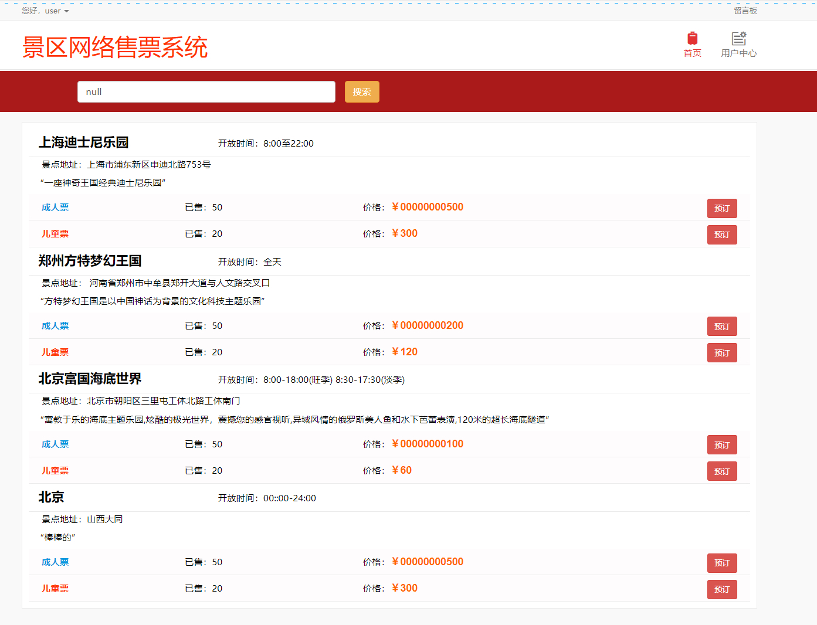This screenshot has width=817, height=625.
Task: Book the 北京富国海底世界 child ticket ¥60
Action: pos(722,471)
